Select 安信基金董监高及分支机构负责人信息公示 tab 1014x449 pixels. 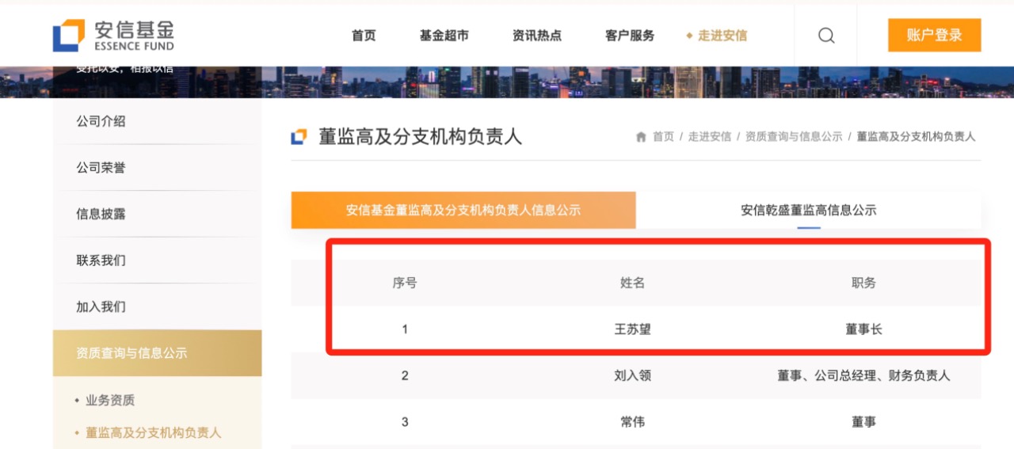click(463, 211)
